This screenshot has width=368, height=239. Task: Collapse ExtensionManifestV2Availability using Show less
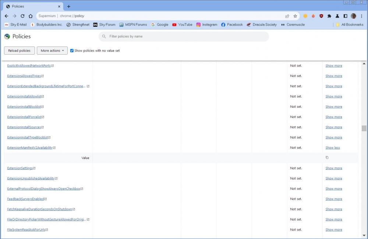(x=332, y=148)
